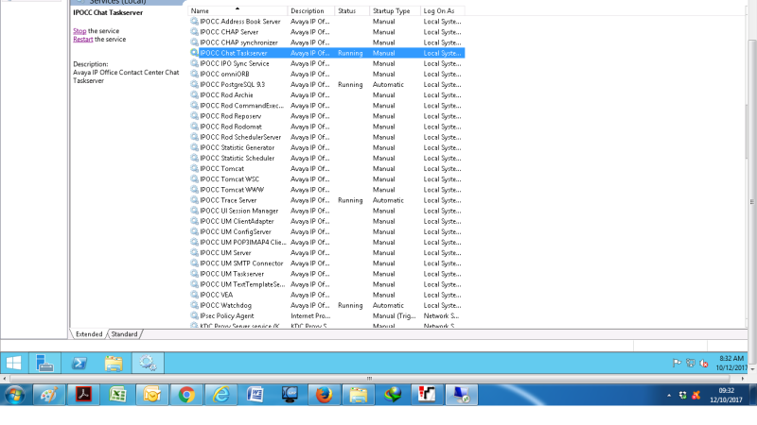Image resolution: width=757 pixels, height=425 pixels.
Task: Open Excel from local taskbar
Action: (117, 395)
